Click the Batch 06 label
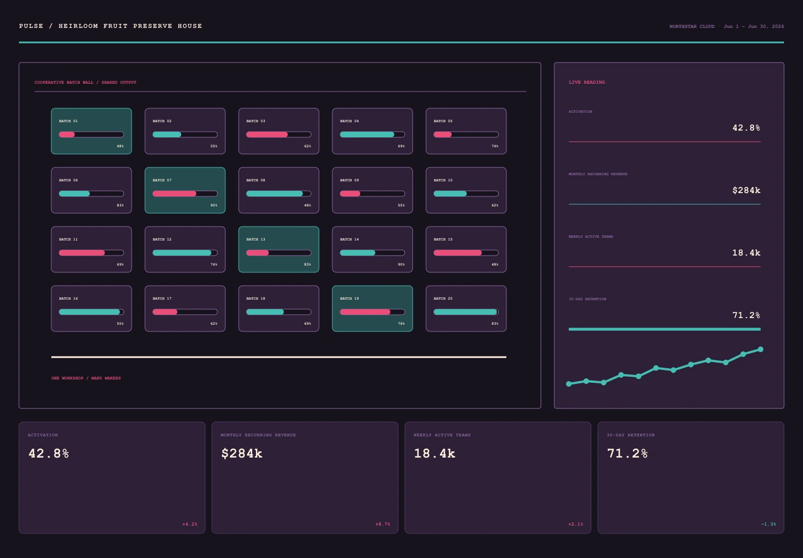Viewport: 803px width, 558px height. (x=69, y=180)
